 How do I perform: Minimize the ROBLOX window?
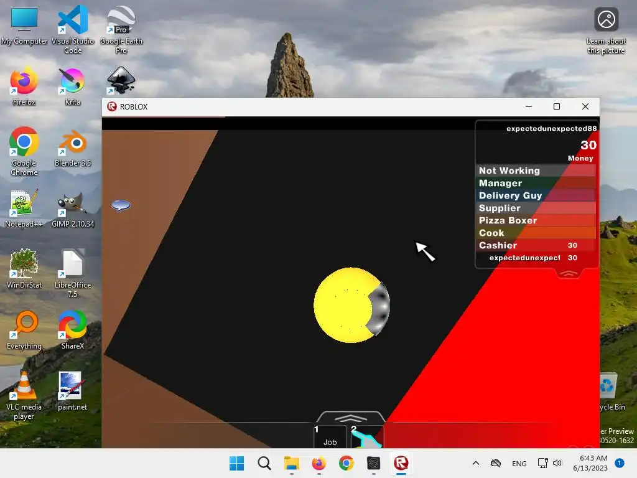[529, 106]
